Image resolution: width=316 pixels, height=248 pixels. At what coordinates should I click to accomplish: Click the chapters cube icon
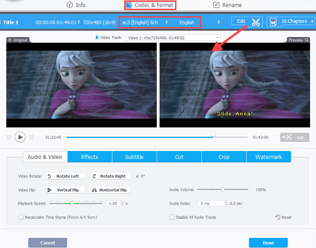point(273,22)
